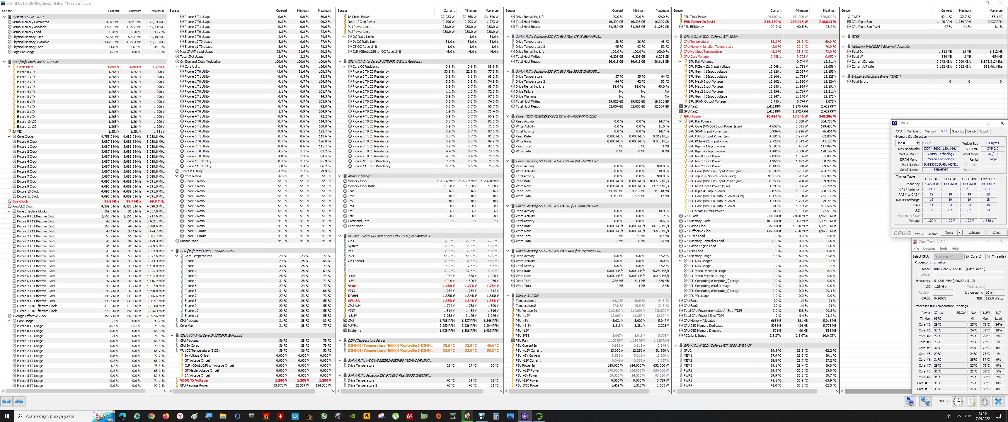Open Core Temp Help menu
Screen dimensions: 1008x422
[x=955, y=249]
